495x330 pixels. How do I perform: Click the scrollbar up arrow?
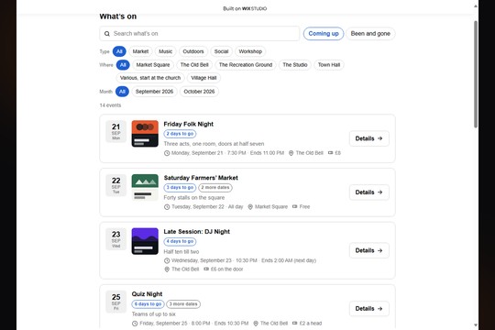coord(476,5)
